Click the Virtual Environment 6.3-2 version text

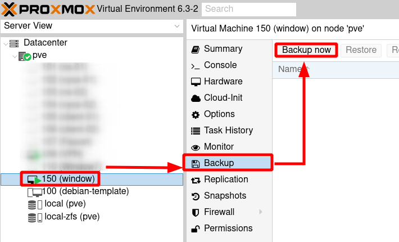point(147,9)
